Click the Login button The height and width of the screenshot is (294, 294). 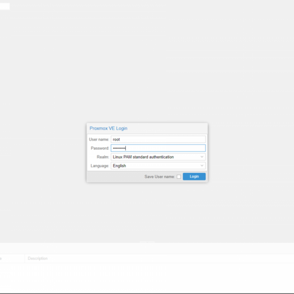click(x=194, y=176)
